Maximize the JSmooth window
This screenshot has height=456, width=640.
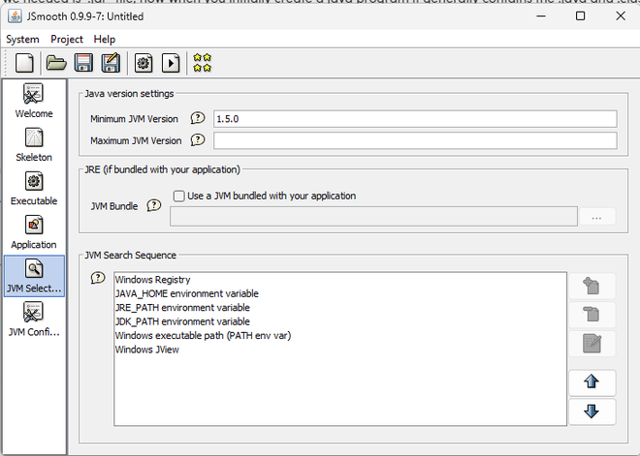pos(580,15)
